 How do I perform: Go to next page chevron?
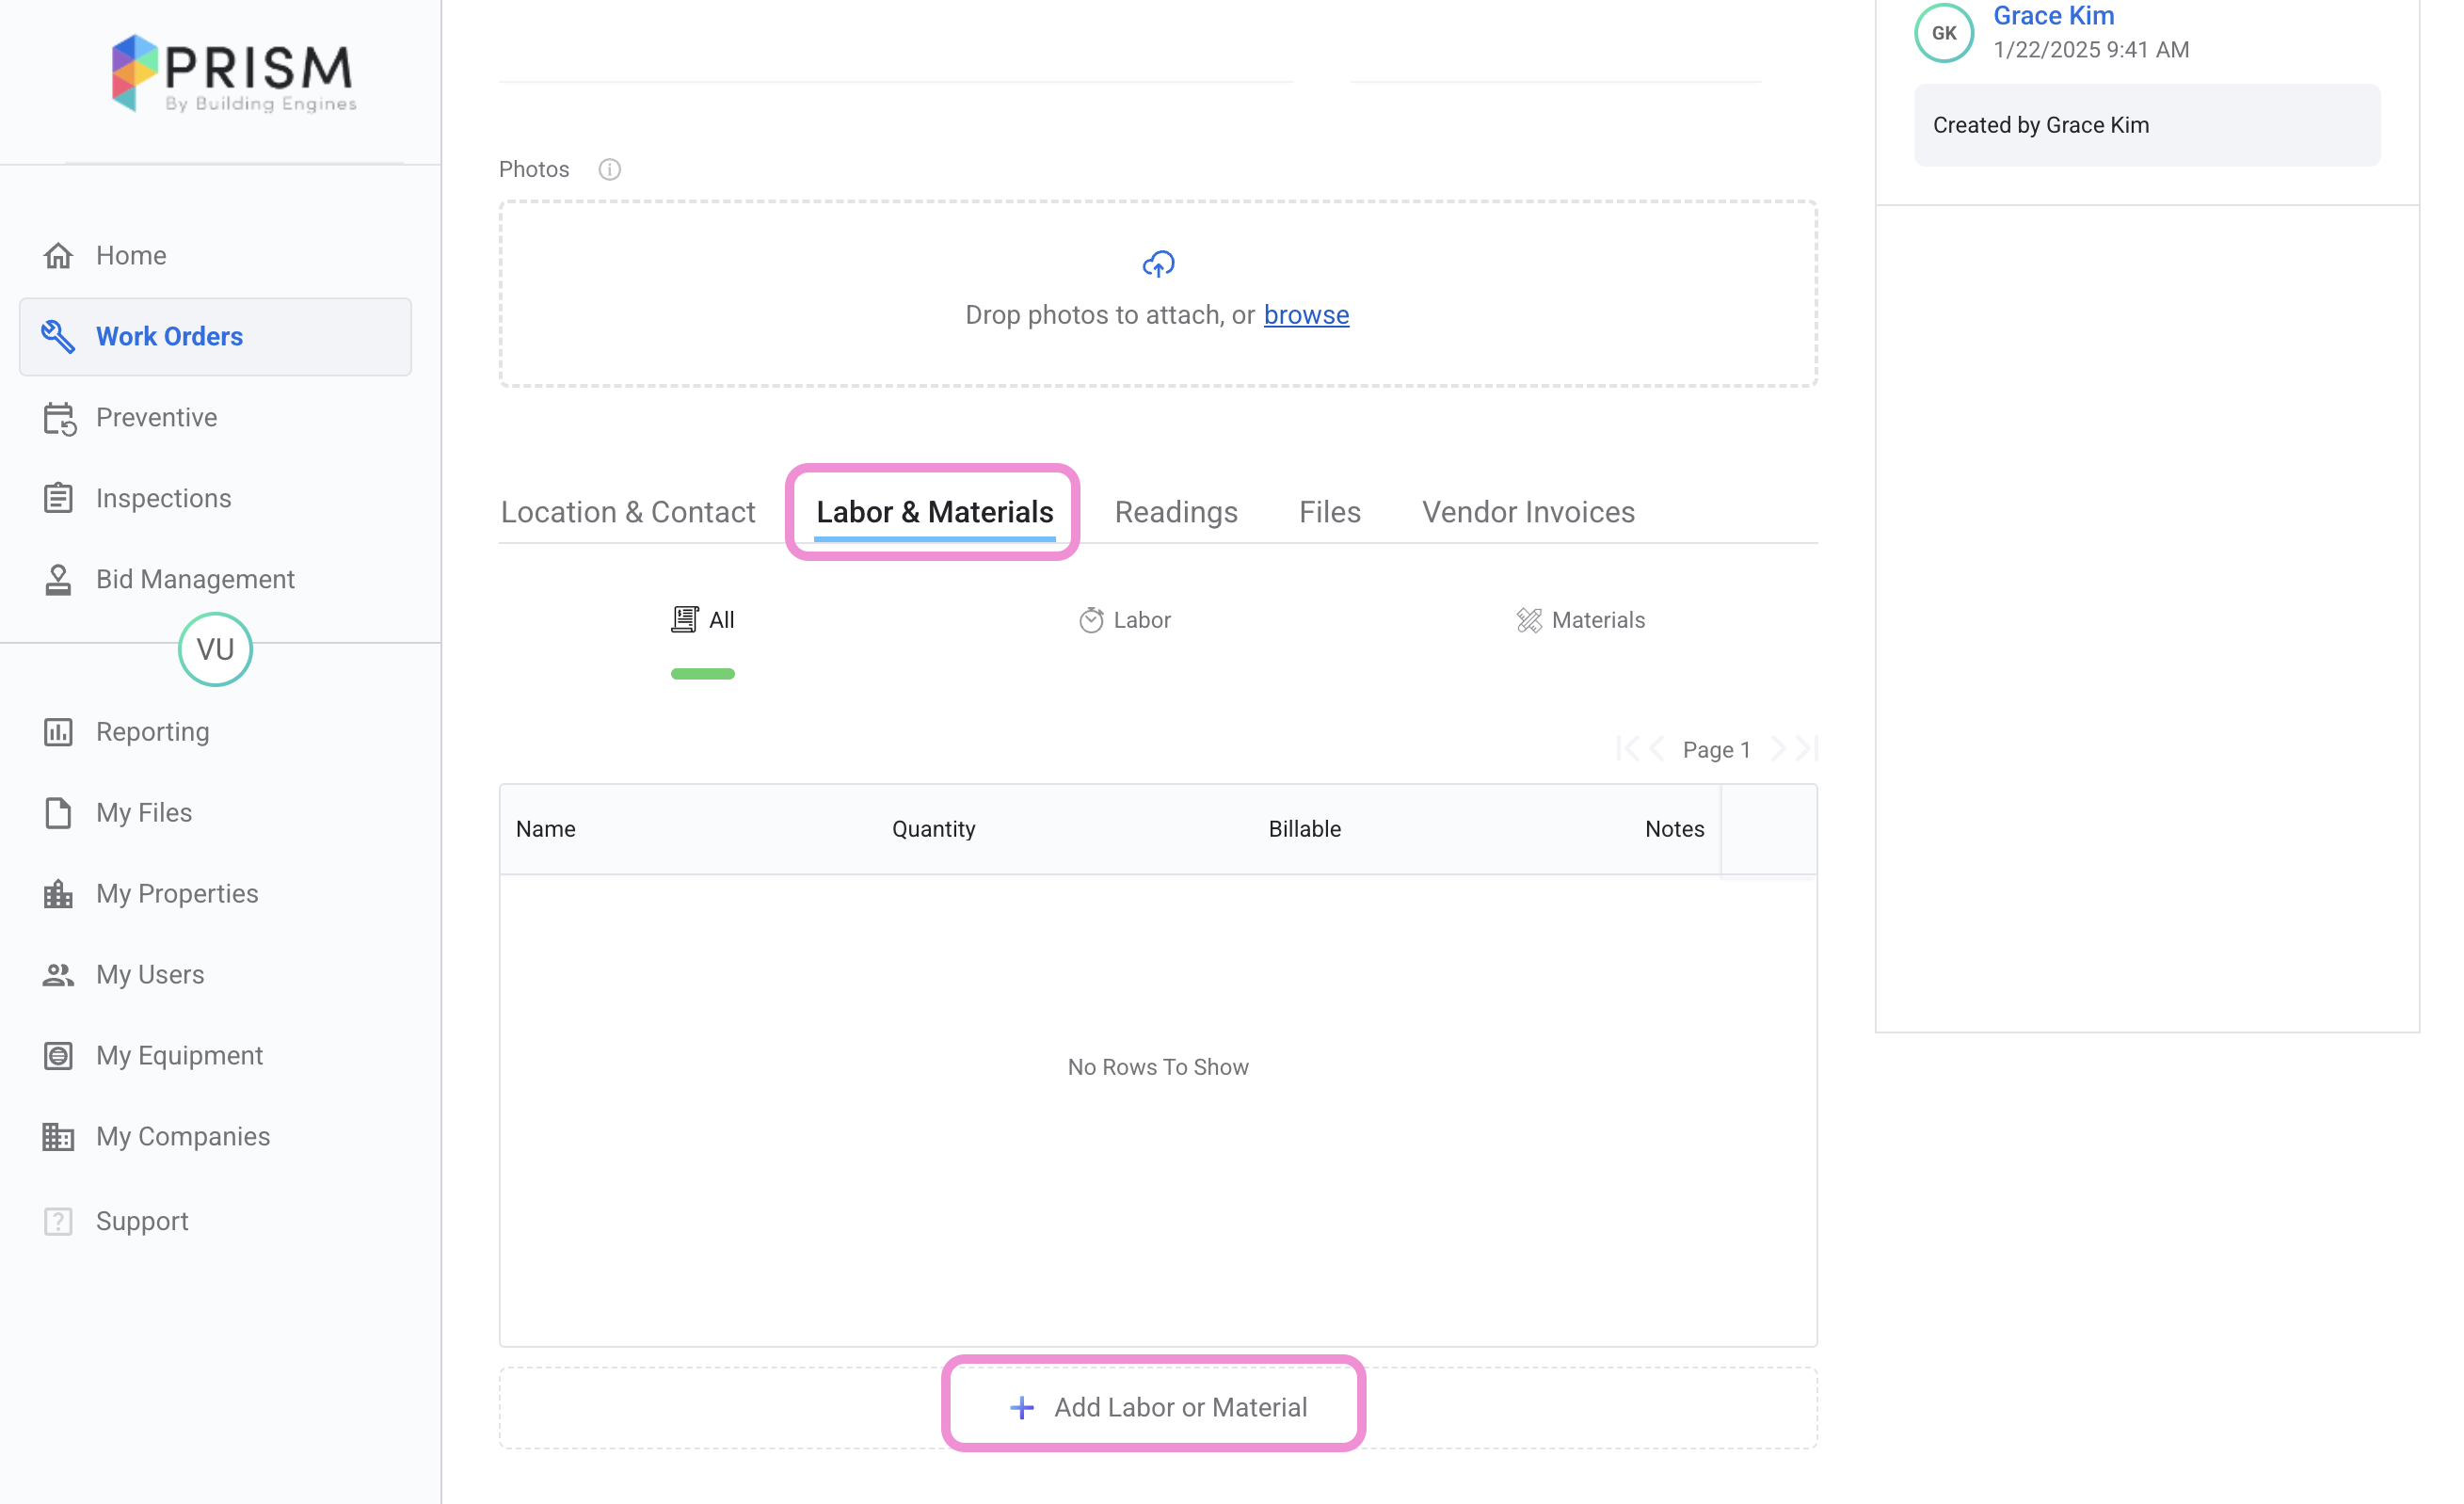[x=1778, y=749]
